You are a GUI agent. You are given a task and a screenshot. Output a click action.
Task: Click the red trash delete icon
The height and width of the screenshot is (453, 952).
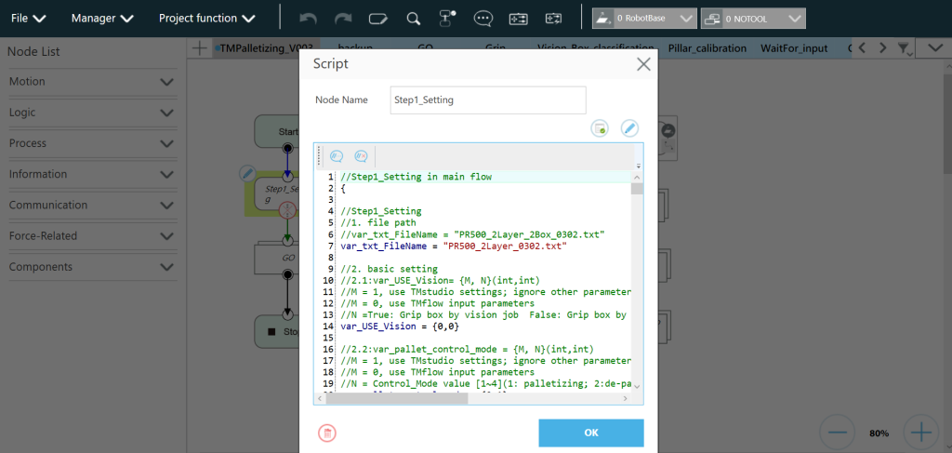point(327,433)
